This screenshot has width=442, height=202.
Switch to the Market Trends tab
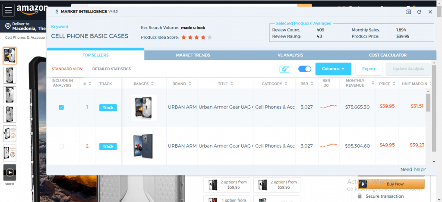pos(193,55)
